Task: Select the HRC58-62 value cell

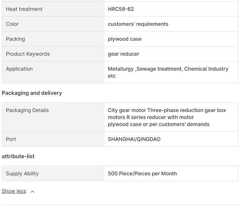Action: coord(171,9)
